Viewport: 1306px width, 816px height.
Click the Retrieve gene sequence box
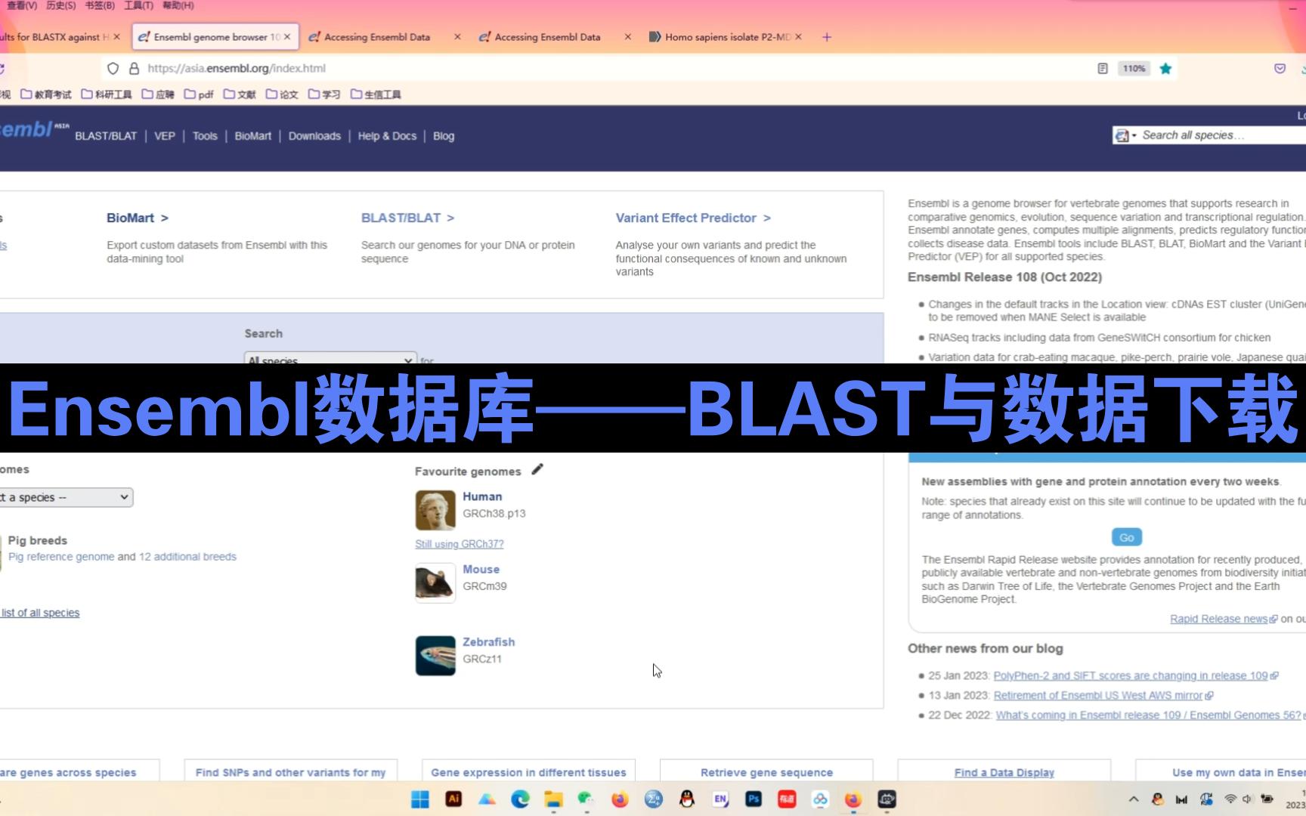pos(766,771)
